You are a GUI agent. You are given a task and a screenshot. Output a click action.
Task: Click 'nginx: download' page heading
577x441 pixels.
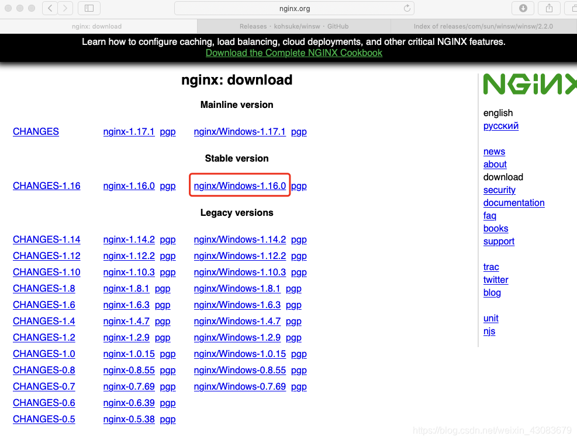(237, 80)
